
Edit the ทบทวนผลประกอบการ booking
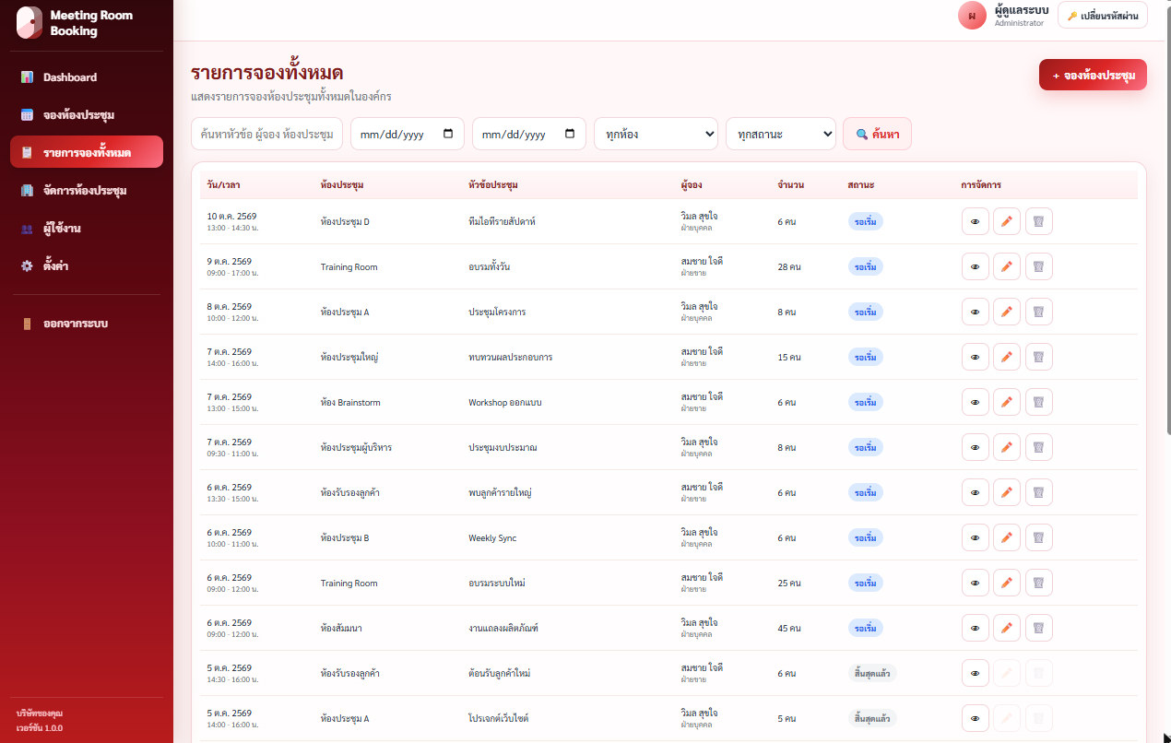coord(1007,357)
